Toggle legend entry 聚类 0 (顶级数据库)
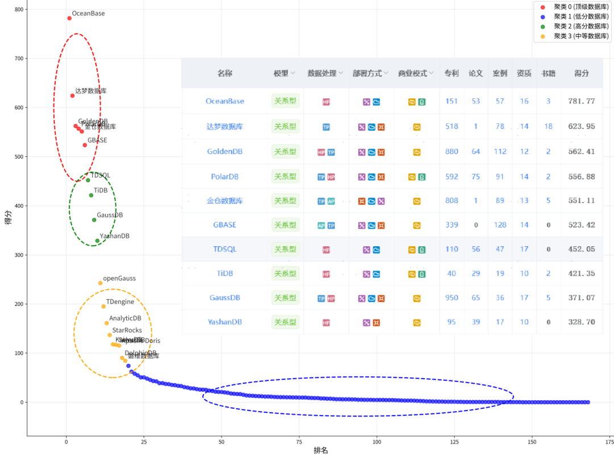614x456 pixels. pyautogui.click(x=574, y=7)
